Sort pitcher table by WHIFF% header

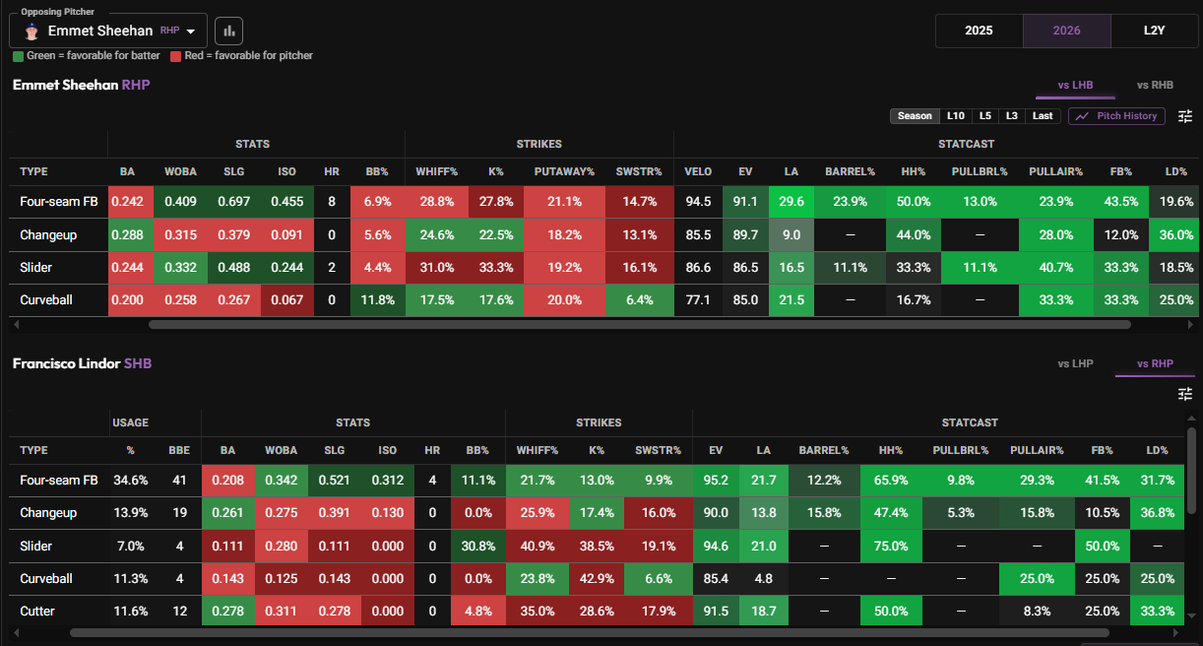(437, 171)
